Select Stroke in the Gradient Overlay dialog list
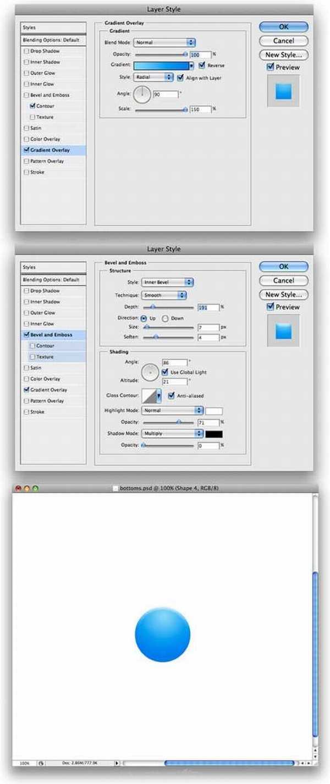The image size is (330, 784). click(37, 172)
